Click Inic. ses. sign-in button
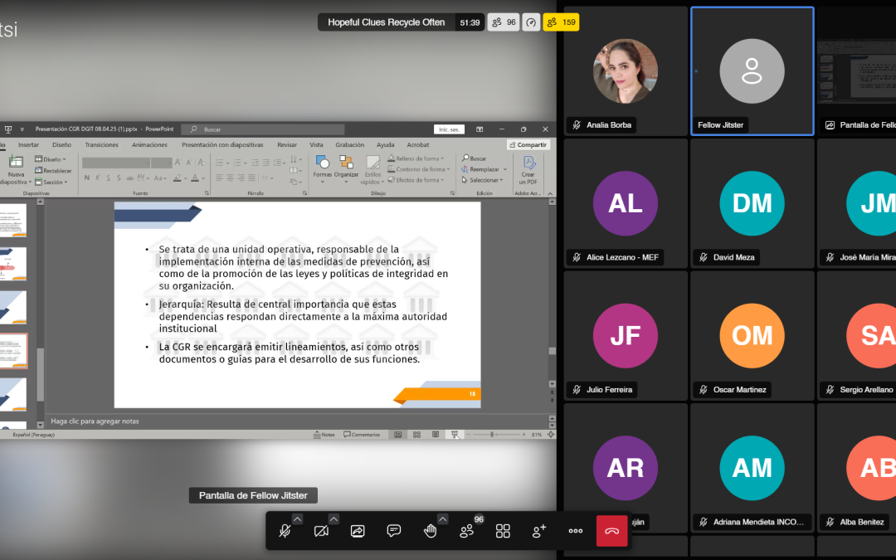This screenshot has width=896, height=560. (x=449, y=129)
